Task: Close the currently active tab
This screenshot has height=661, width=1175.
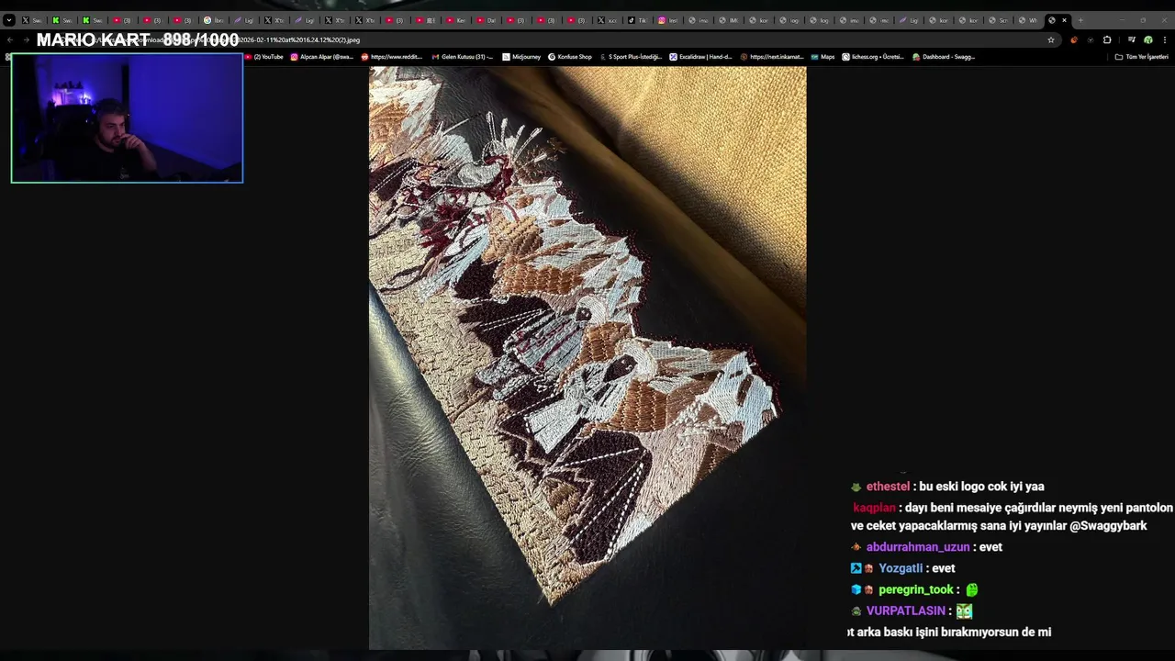Action: pos(1065,20)
